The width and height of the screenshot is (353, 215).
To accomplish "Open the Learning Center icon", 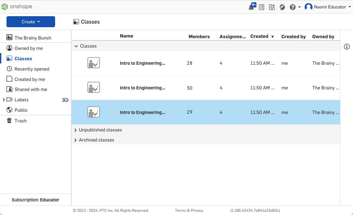I will pos(282,7).
